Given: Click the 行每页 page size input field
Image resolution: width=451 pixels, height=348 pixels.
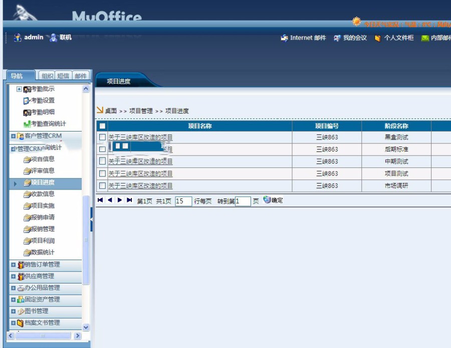Looking at the screenshot, I should point(183,200).
